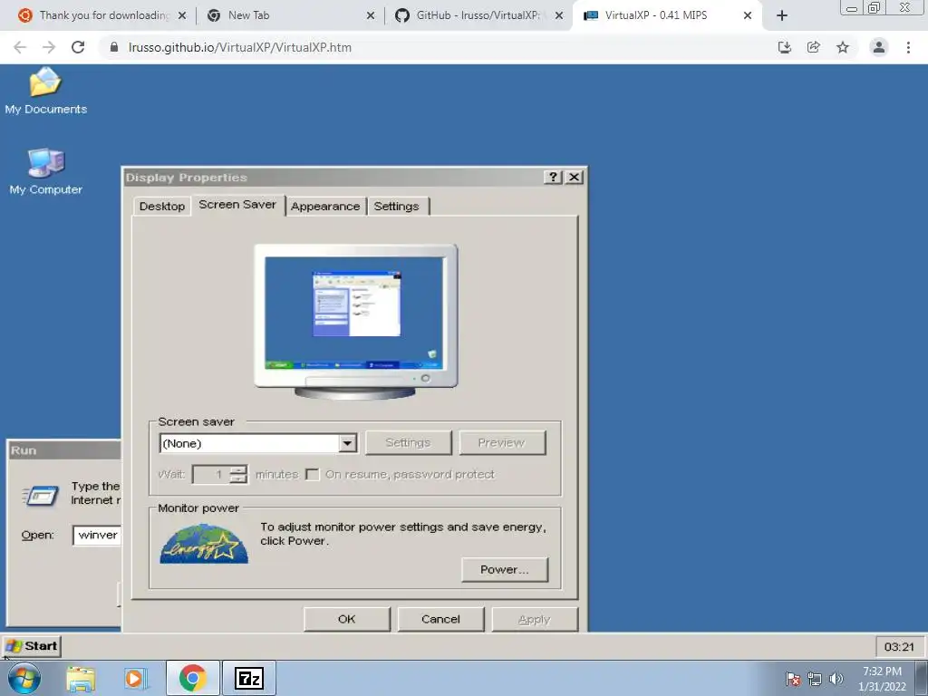Click the Run dialog program icon
The image size is (928, 696).
point(40,496)
